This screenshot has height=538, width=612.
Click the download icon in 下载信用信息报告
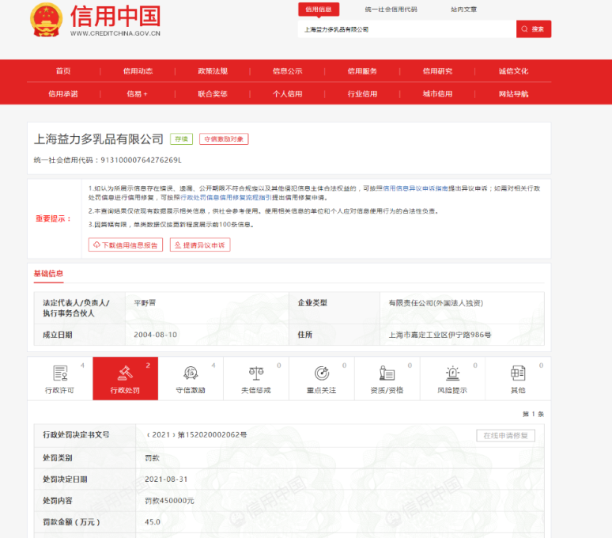coord(96,244)
